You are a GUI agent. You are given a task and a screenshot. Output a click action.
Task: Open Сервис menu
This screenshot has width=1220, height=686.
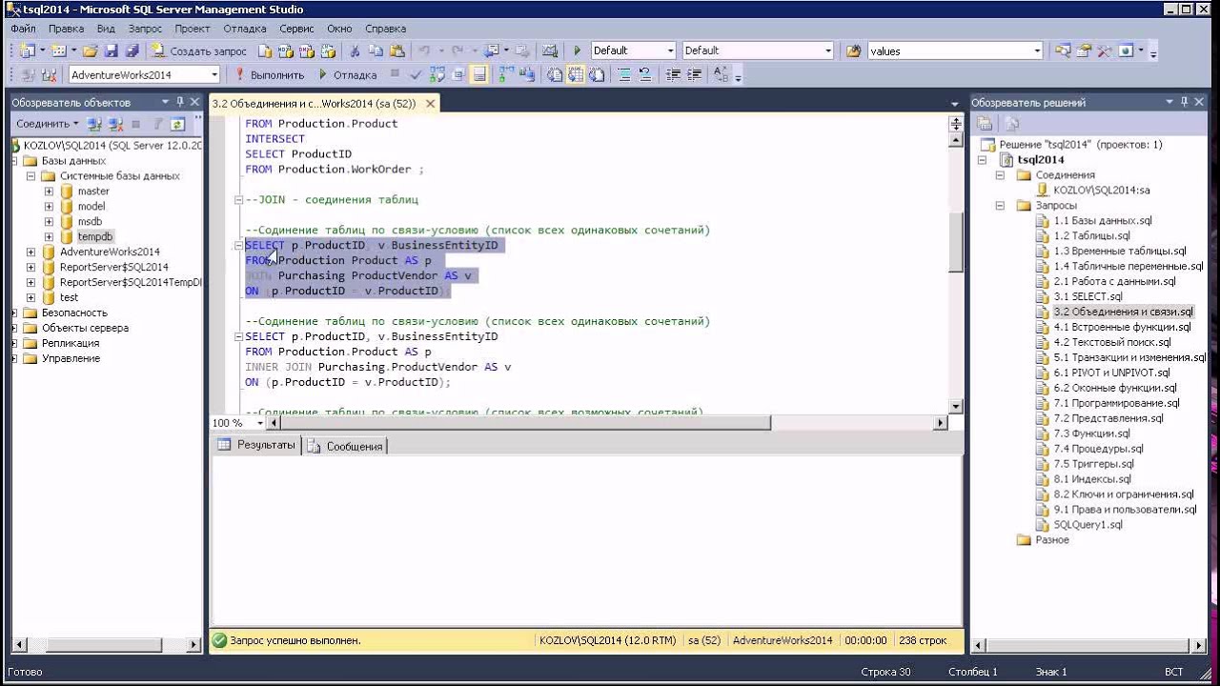pyautogui.click(x=296, y=29)
